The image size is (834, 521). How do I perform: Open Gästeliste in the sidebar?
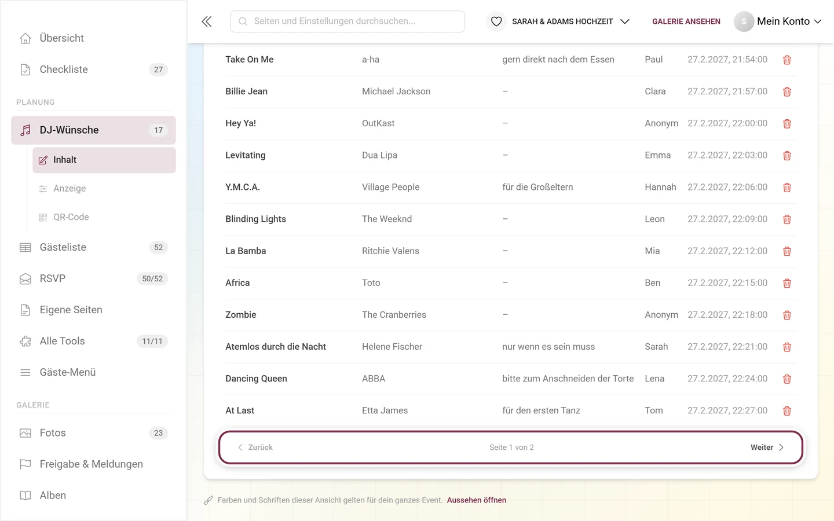tap(93, 247)
